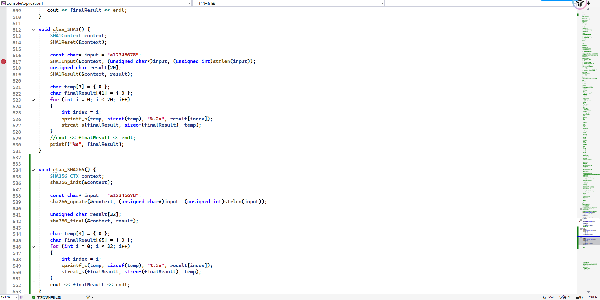Screen dimensions: 600x300
Task: Open the code cleanup options arrow
Action: coord(92,297)
